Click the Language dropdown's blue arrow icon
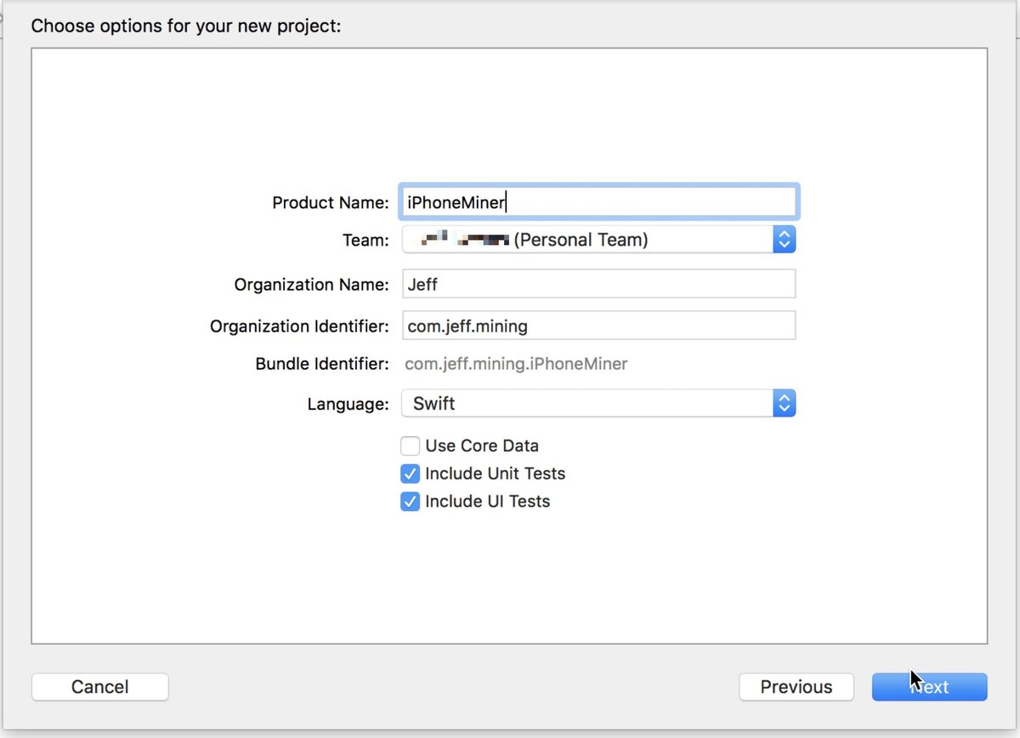1020x738 pixels. (784, 403)
